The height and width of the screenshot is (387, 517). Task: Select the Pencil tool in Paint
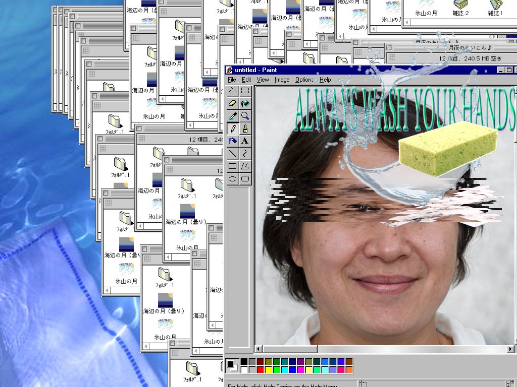pos(232,128)
